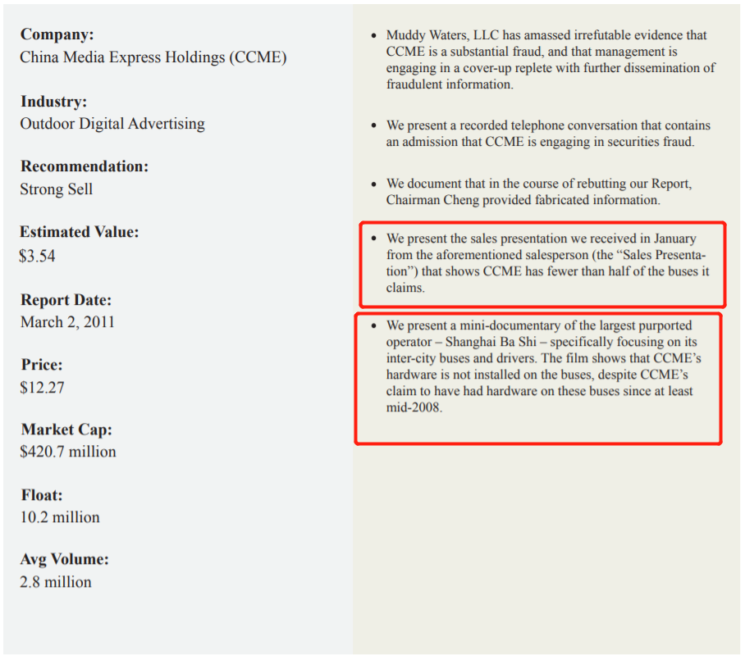Image resolution: width=745 pixels, height=659 pixels.
Task: Select the 'March 2, 2011' date
Action: 67,322
